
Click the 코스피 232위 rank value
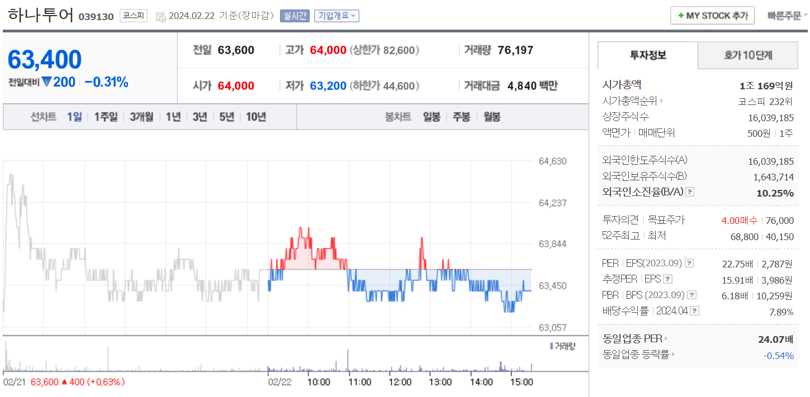pos(765,102)
